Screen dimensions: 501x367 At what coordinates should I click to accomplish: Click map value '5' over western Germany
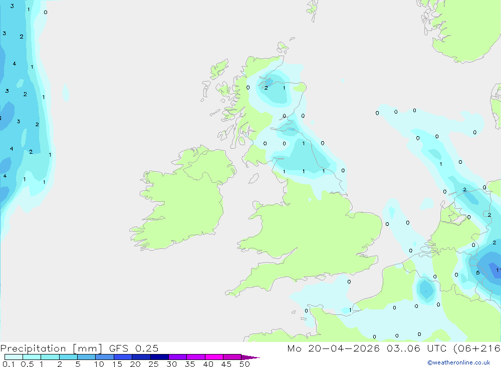click(x=477, y=273)
